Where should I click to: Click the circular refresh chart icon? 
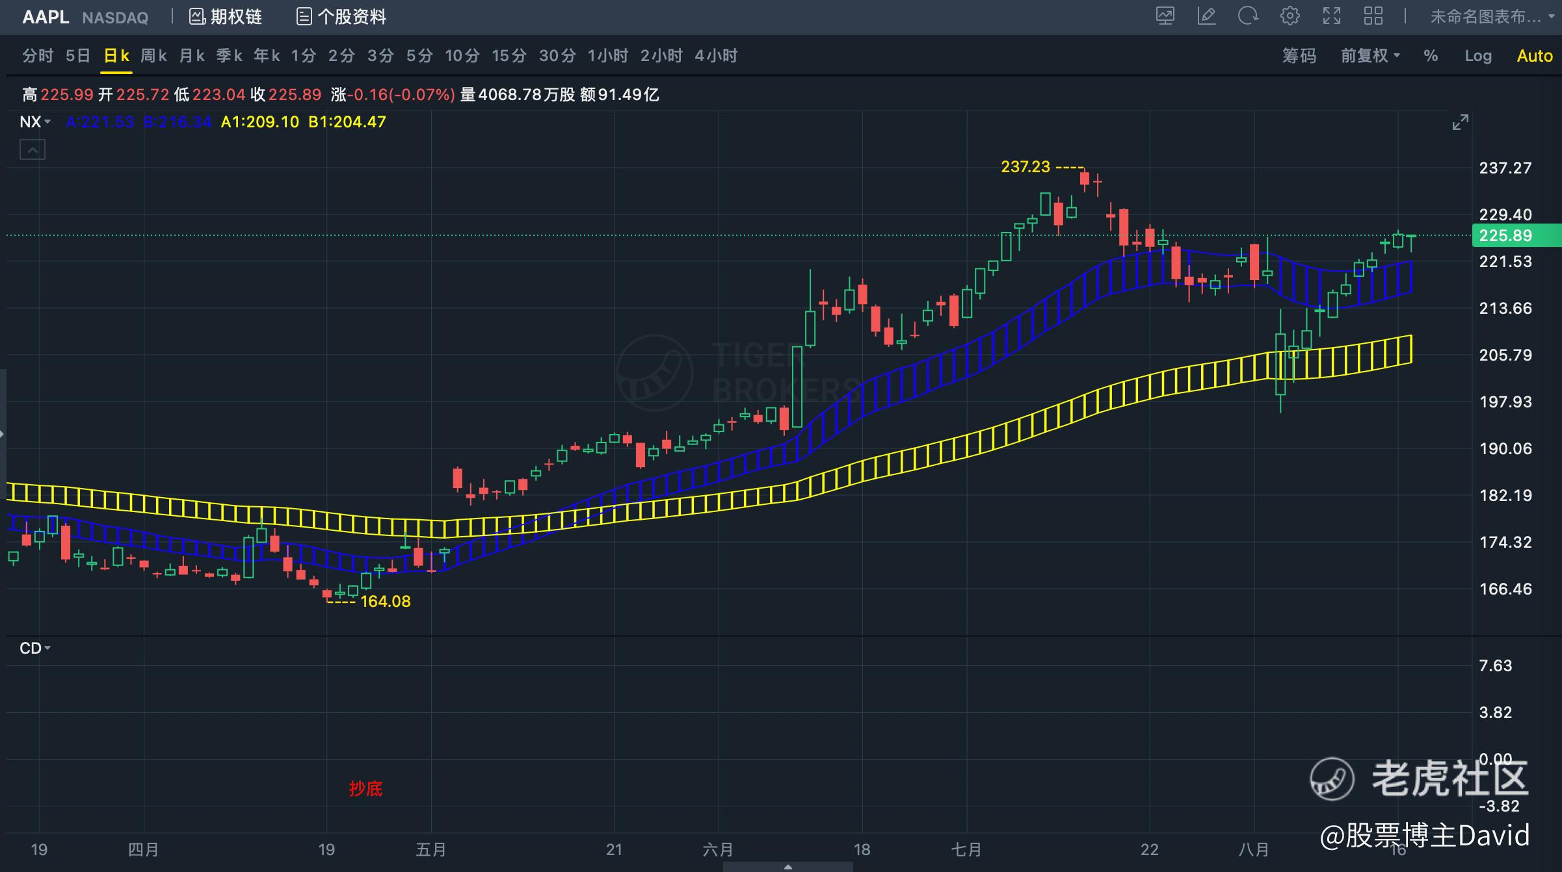coord(1248,16)
